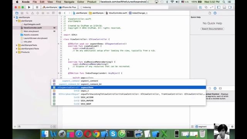Viewport: 247px width, 139px height.
Task: Switch to the Standard editor
Action: coord(200,7)
